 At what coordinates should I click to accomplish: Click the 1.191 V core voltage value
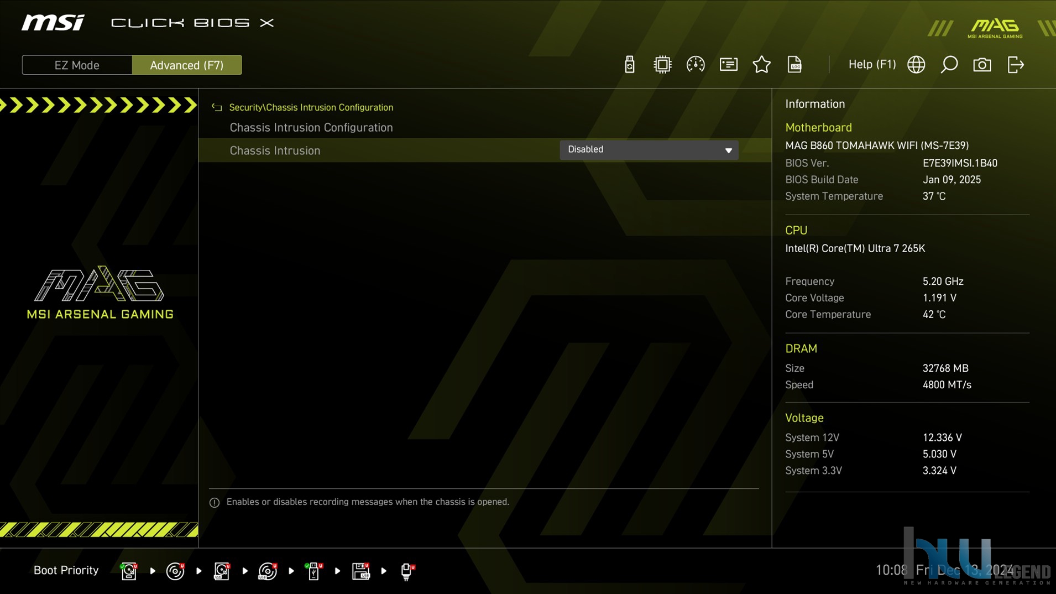coord(939,298)
